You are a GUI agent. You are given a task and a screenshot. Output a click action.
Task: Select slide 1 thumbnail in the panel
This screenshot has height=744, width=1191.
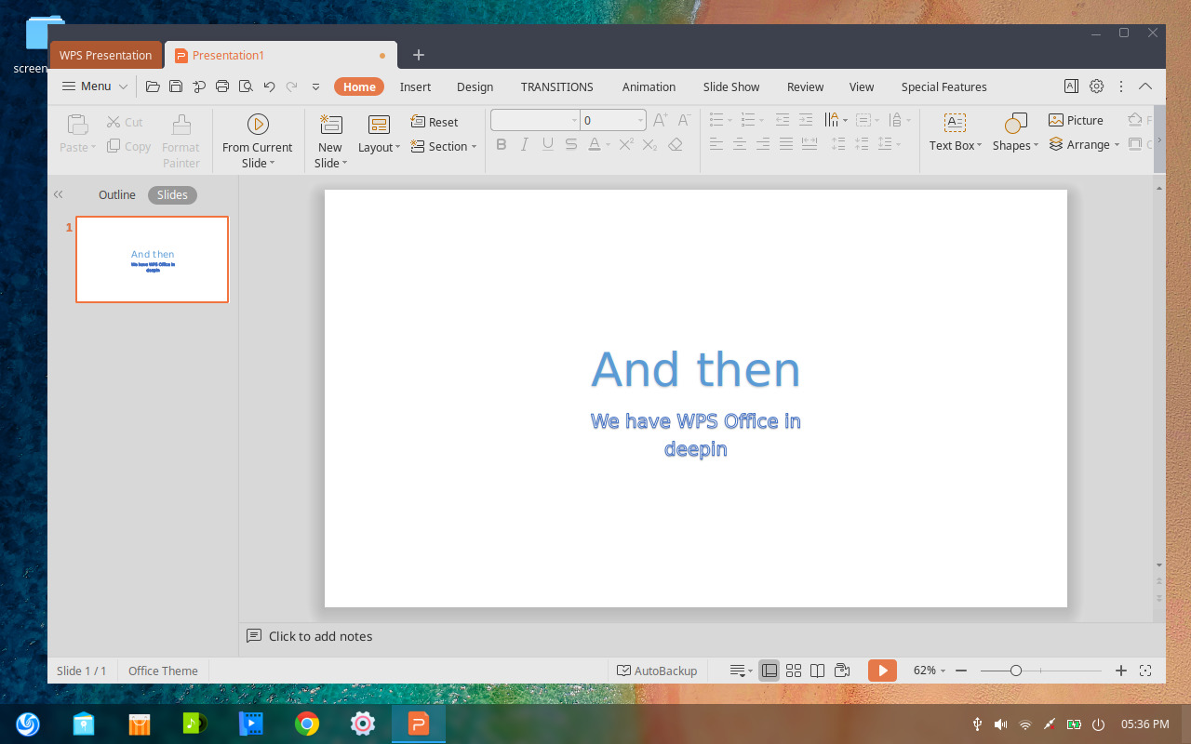tap(152, 259)
